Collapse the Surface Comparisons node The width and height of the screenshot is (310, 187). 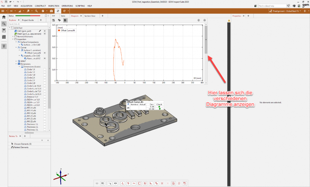tap(16, 42)
